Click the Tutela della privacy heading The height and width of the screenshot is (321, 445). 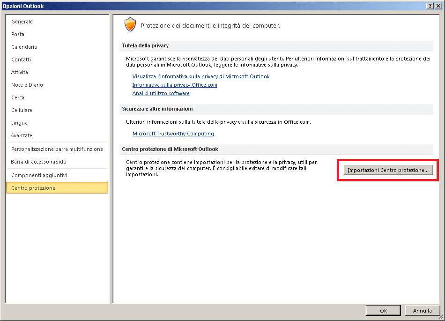tap(145, 46)
